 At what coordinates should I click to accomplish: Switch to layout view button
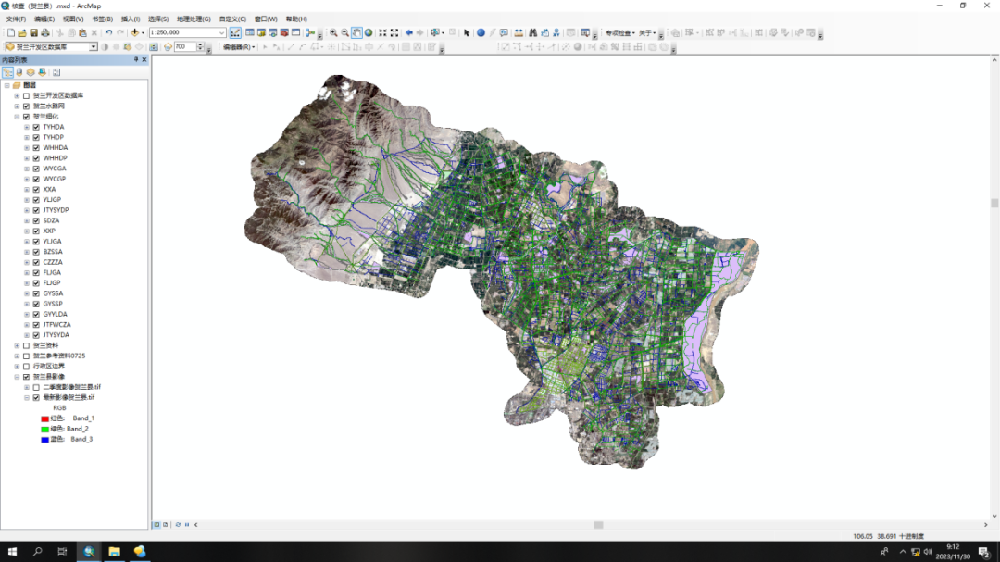[165, 525]
